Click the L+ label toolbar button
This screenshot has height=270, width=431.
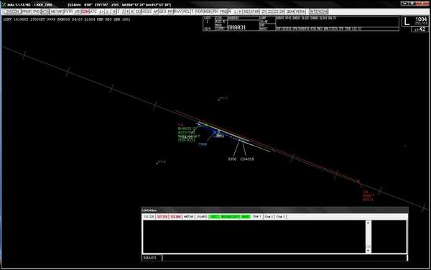tap(102, 11)
